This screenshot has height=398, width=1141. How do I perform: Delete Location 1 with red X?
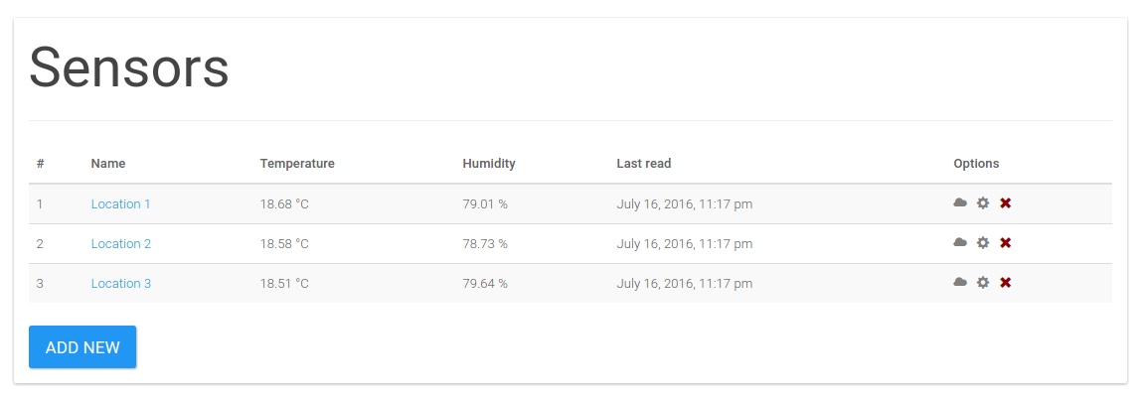point(1005,202)
